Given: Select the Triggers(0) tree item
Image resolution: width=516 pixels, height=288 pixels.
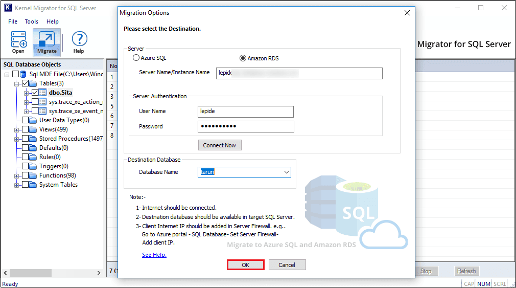Looking at the screenshot, I should pos(54,166).
